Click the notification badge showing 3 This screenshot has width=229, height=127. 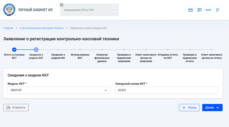click(61, 5)
